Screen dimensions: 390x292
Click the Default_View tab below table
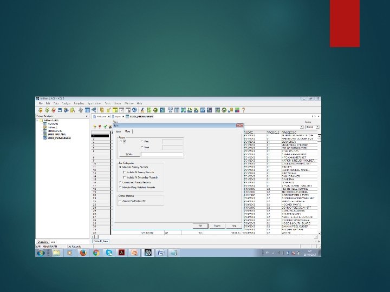pyautogui.click(x=101, y=241)
